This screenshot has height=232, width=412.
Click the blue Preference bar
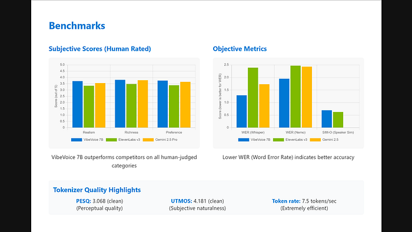pyautogui.click(x=162, y=104)
